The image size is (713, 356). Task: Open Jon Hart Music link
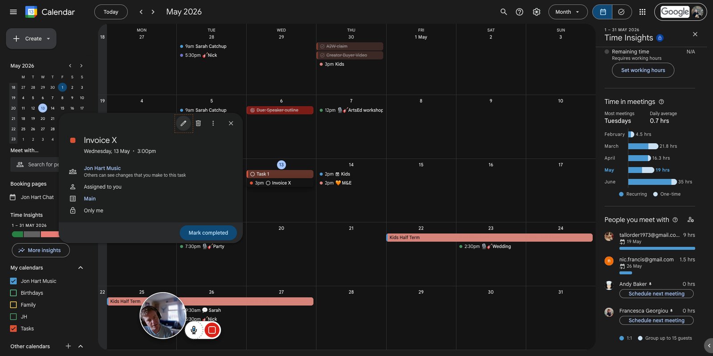(x=102, y=168)
